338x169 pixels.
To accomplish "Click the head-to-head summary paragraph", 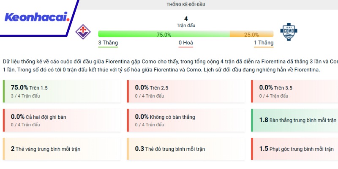I will pyautogui.click(x=169, y=65).
